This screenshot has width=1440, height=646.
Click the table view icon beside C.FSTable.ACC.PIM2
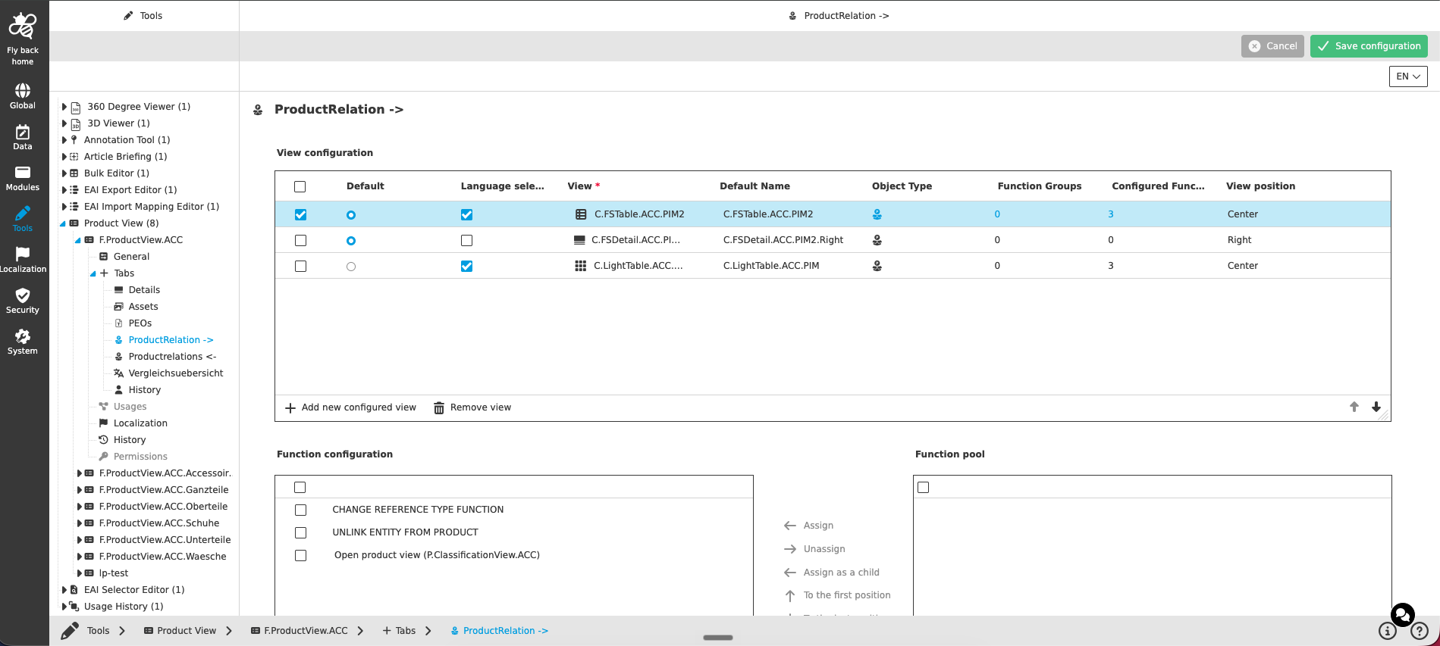click(x=581, y=214)
